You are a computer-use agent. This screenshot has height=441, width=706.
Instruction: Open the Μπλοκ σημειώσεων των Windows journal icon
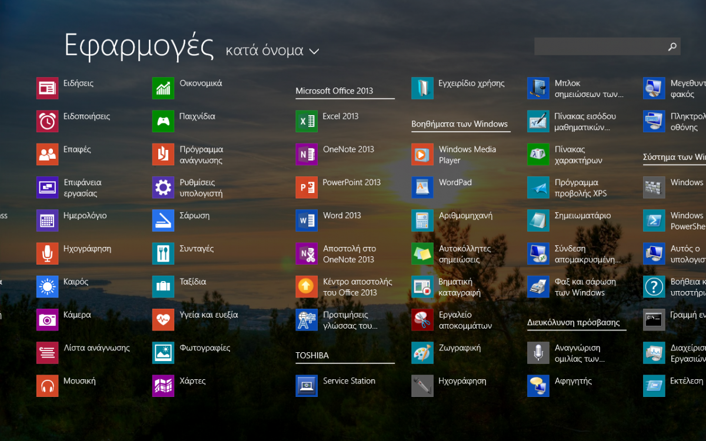[538, 88]
